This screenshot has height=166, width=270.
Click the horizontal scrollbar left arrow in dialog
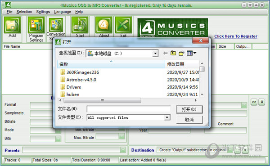(60, 100)
